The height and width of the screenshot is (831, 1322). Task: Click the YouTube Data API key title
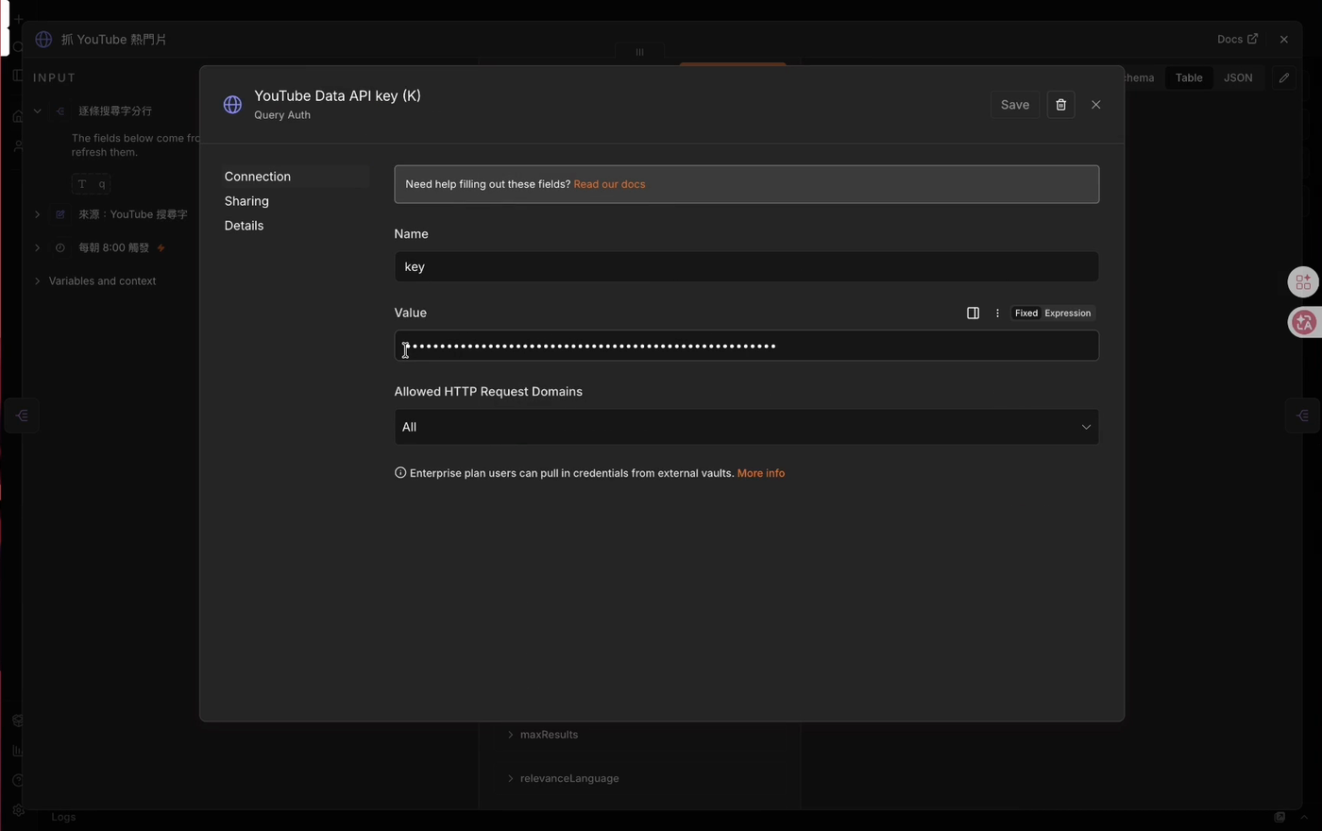[x=337, y=95]
